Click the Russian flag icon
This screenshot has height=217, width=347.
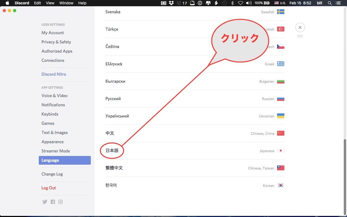click(281, 99)
